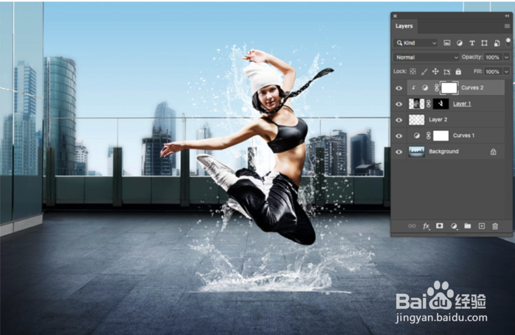
Task: Hide Layer 2 with its eye icon
Action: pos(399,120)
